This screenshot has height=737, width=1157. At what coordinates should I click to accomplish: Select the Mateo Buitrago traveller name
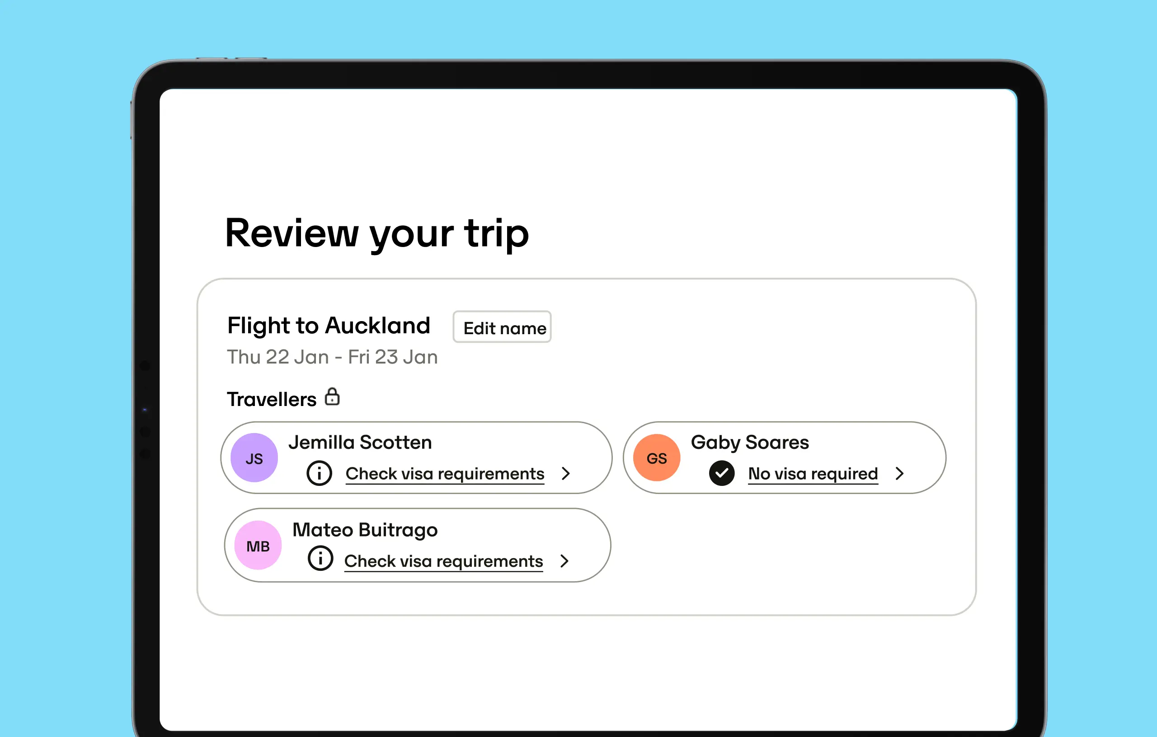tap(365, 530)
